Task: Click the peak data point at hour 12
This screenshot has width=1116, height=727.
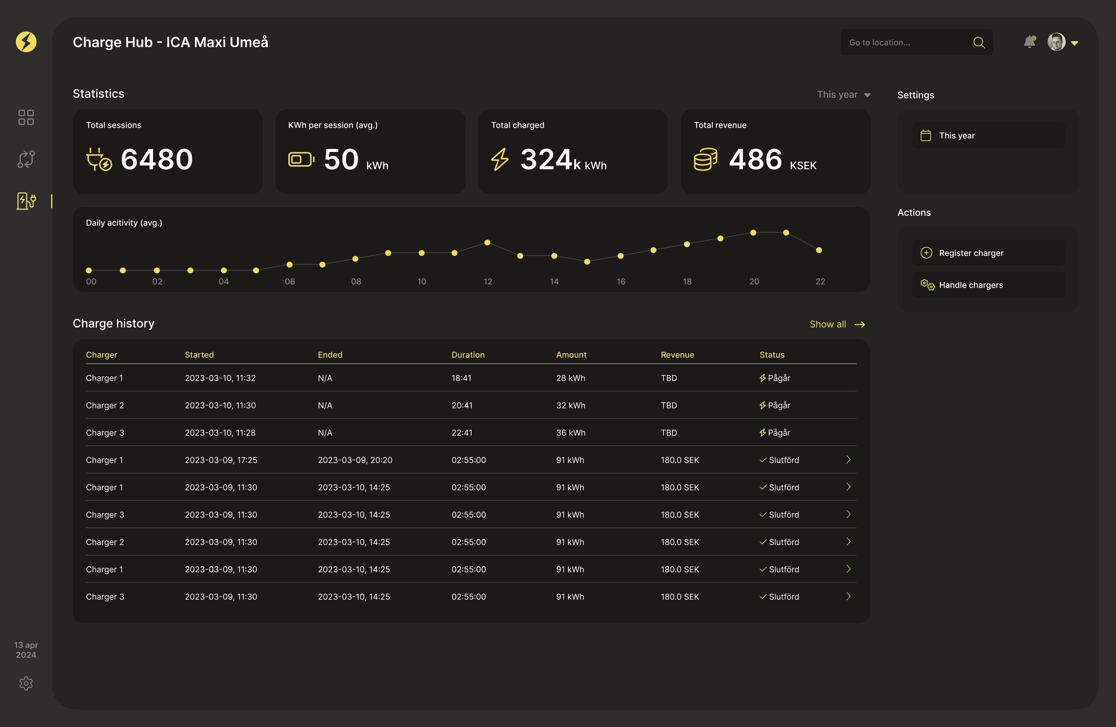Action: tap(487, 243)
